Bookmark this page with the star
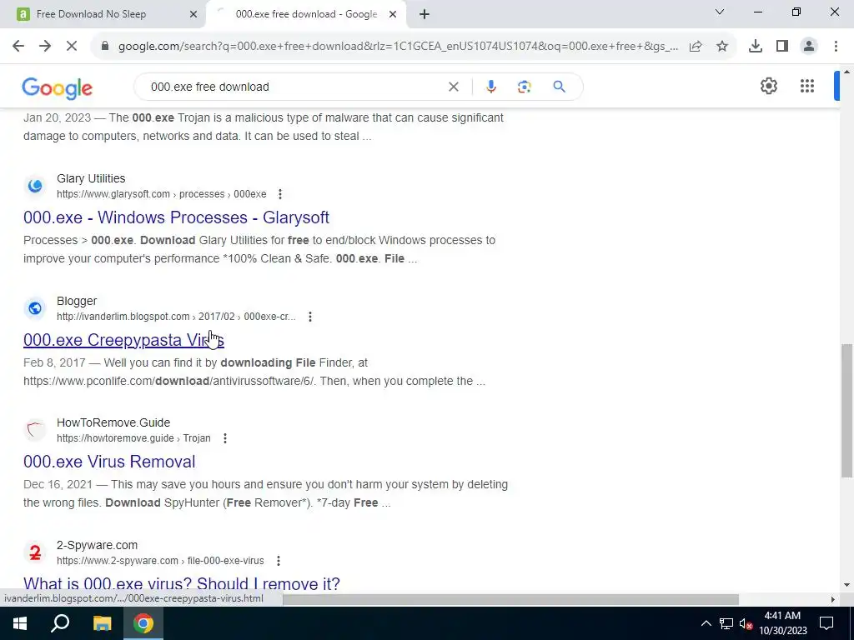Viewport: 854px width, 640px height. tap(722, 47)
